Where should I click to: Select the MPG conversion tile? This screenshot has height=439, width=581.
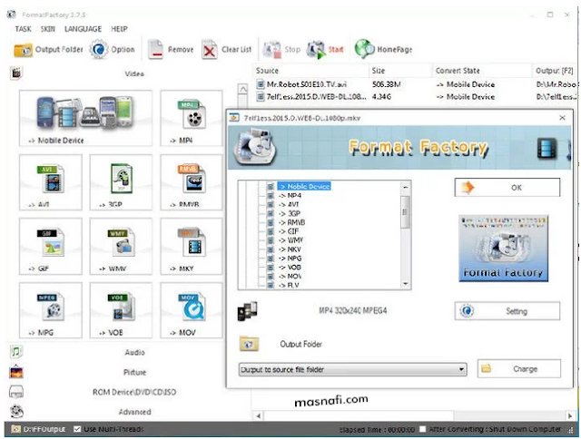(51, 310)
